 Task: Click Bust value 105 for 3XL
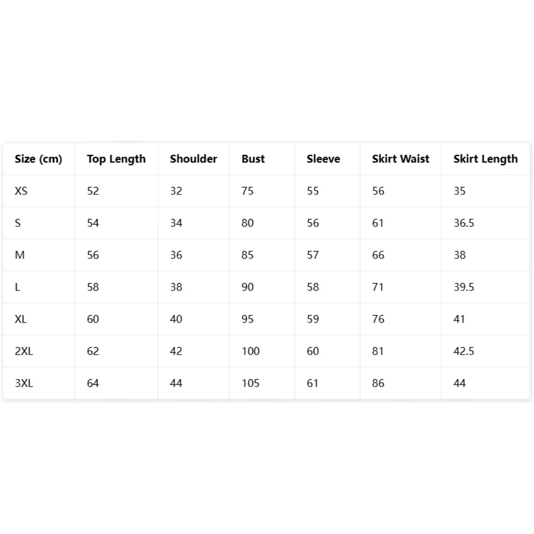(250, 383)
